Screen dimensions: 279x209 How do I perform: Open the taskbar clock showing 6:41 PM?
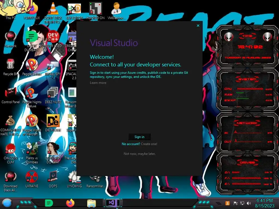264,203
